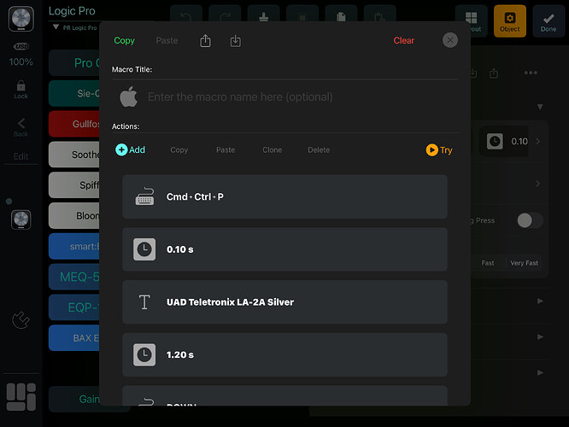
Task: Click Copy in the Actions toolbar
Action: pos(179,149)
